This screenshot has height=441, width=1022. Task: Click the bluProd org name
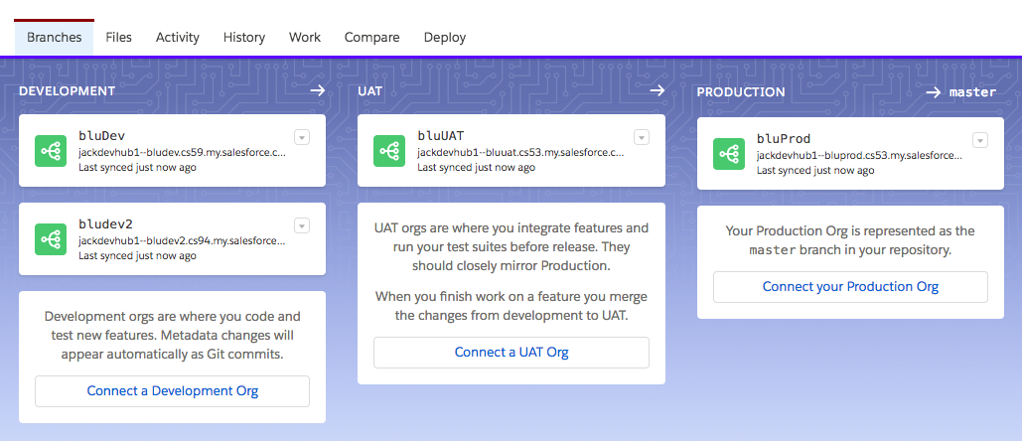pos(784,139)
